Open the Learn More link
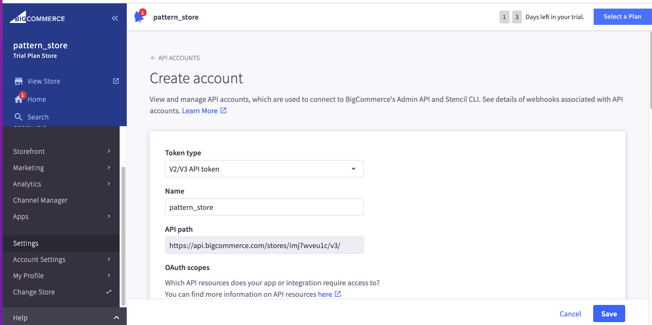The image size is (652, 325). pos(200,111)
